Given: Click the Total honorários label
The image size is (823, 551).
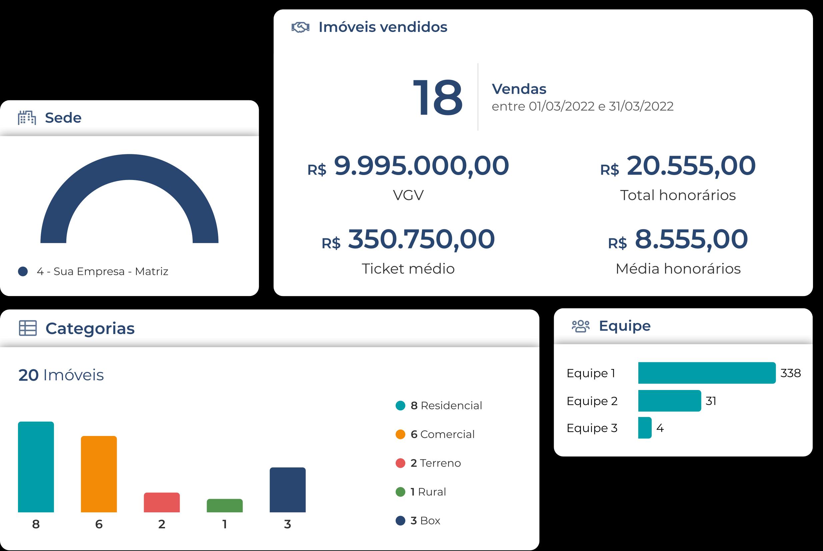Looking at the screenshot, I should (x=678, y=195).
